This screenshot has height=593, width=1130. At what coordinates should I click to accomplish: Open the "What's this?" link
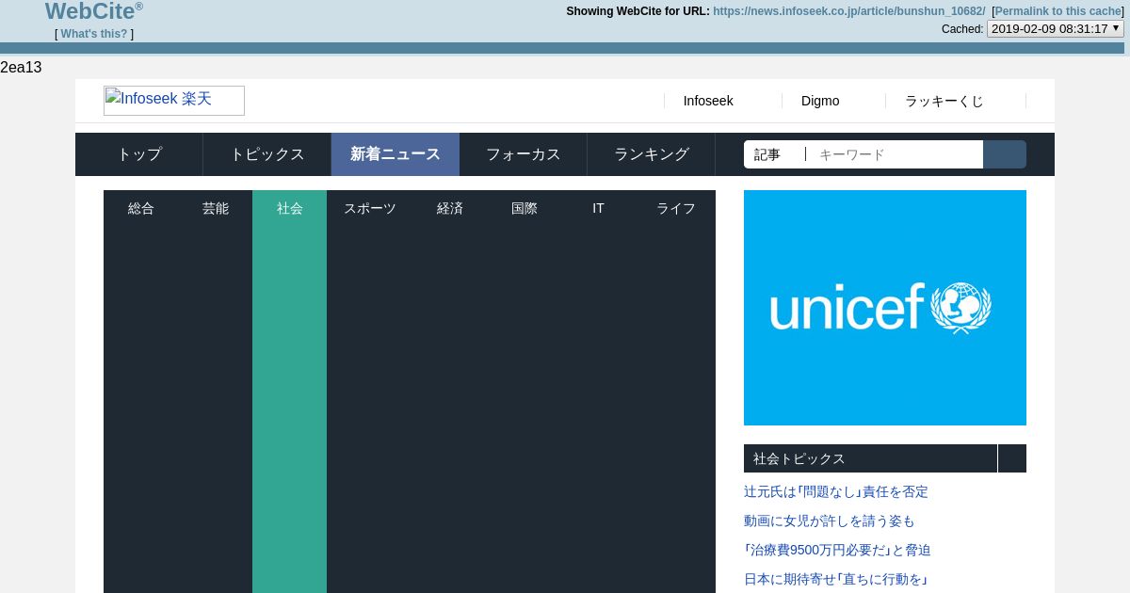pos(94,34)
